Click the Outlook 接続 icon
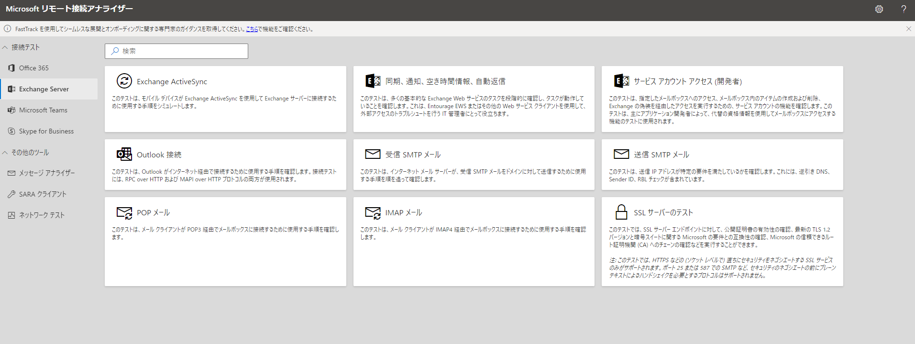915x344 pixels. (124, 154)
